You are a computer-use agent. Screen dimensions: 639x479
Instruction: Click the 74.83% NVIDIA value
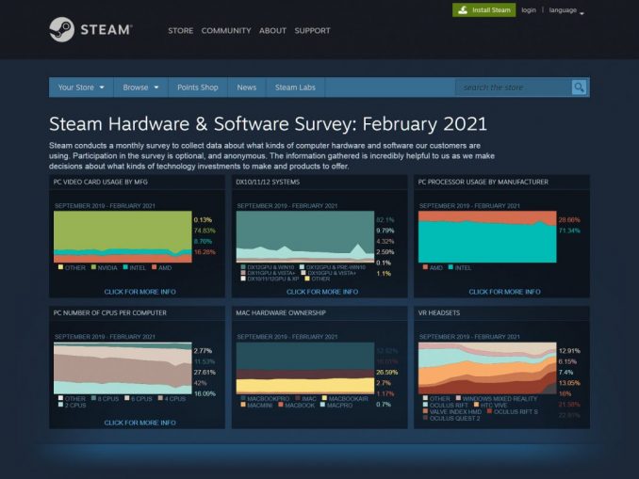coord(205,231)
